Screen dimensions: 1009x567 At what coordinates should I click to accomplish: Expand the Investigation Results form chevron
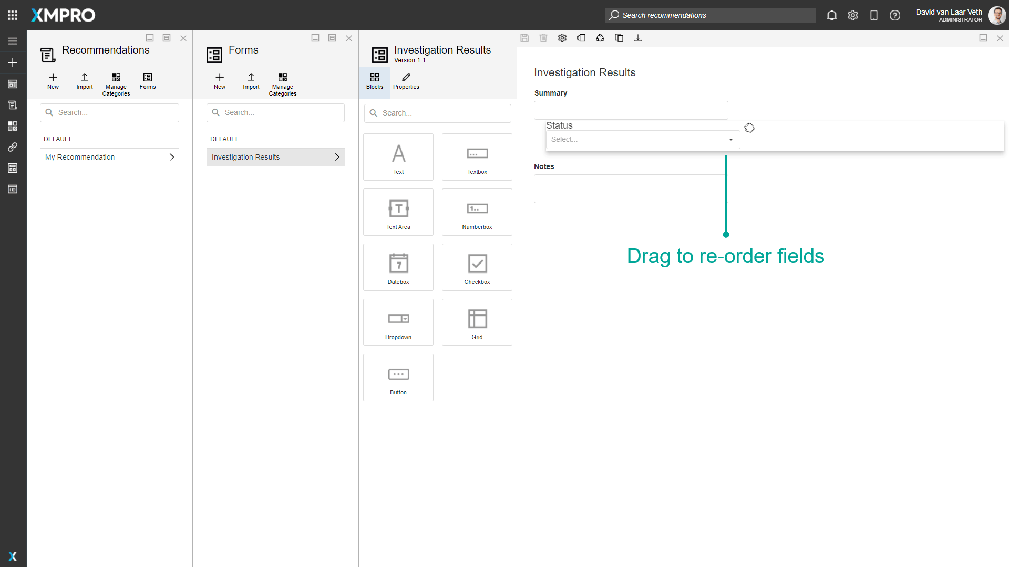pos(337,157)
